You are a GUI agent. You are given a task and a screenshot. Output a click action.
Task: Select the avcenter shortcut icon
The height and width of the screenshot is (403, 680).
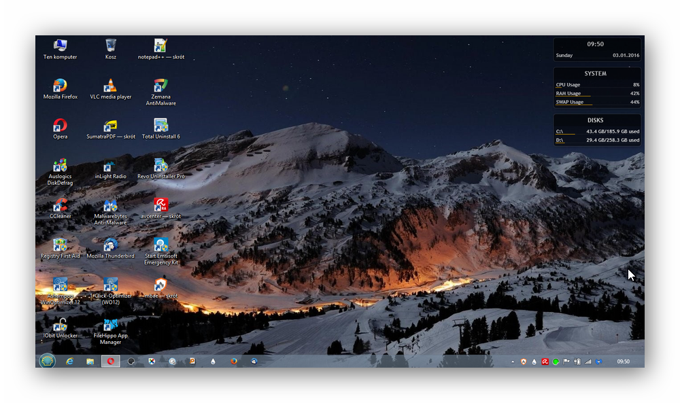pyautogui.click(x=161, y=209)
